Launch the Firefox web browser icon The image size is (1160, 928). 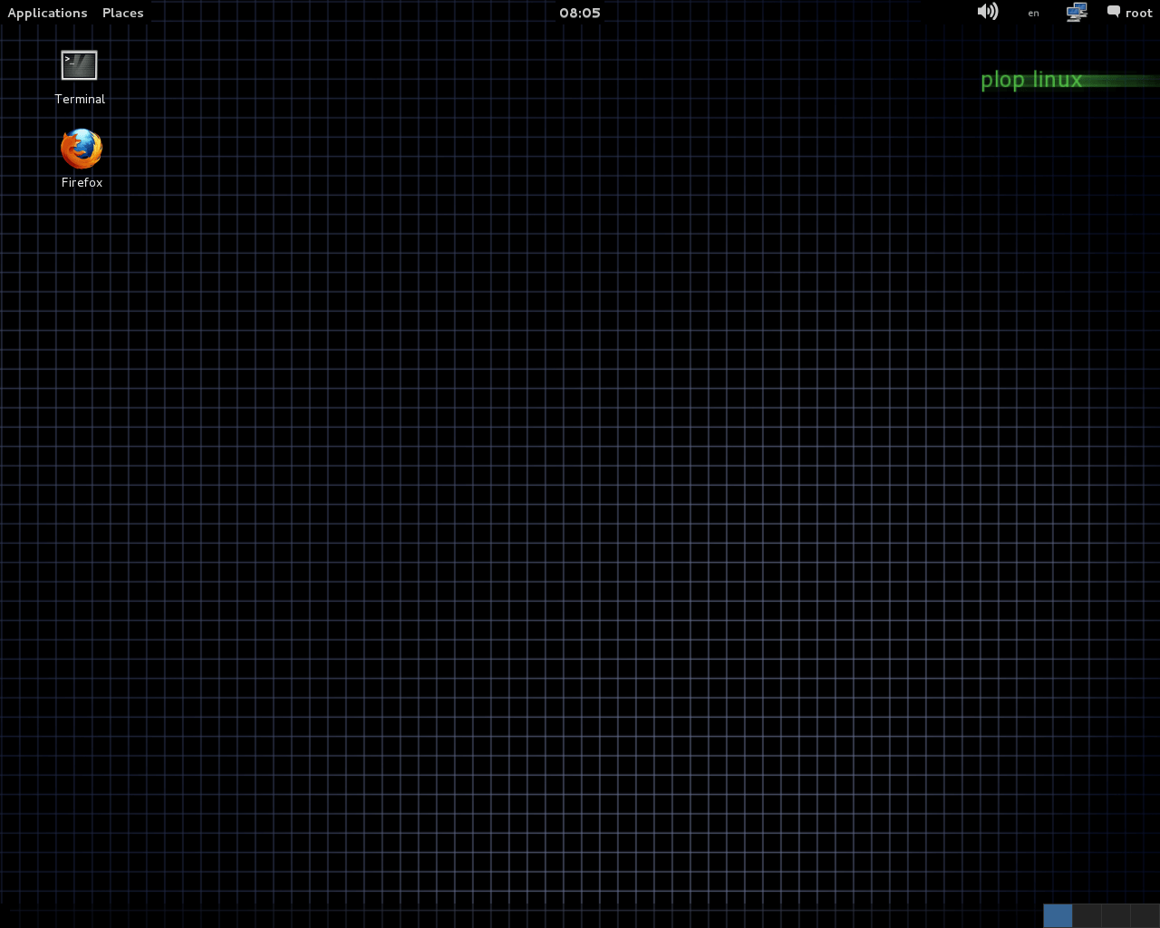81,146
